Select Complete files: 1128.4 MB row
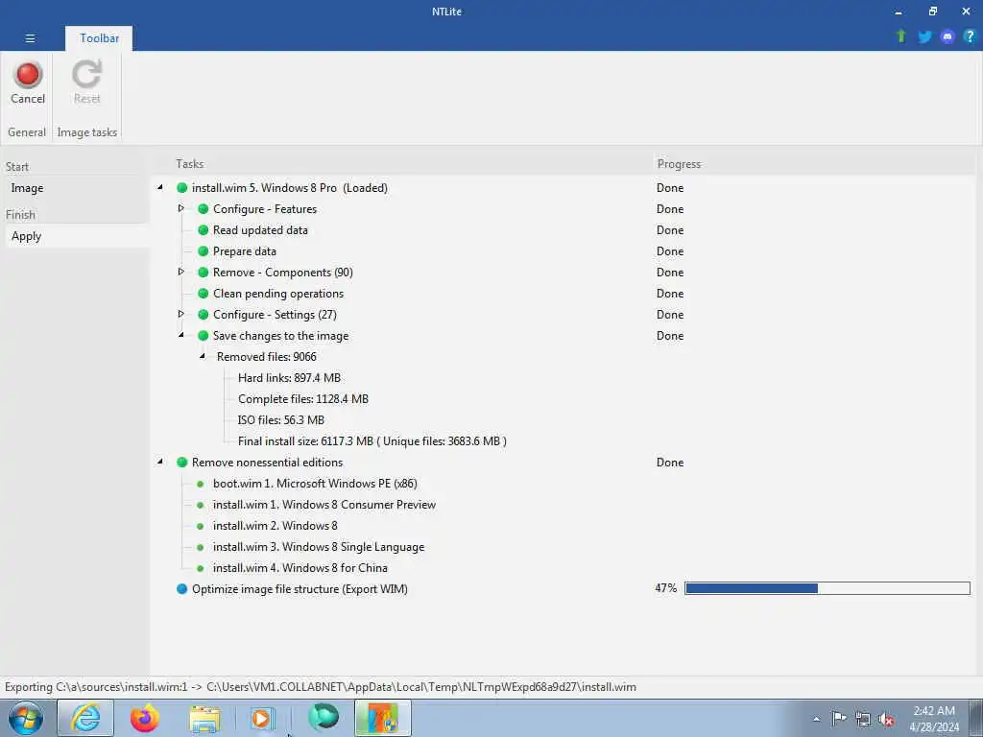This screenshot has width=983, height=737. (302, 399)
